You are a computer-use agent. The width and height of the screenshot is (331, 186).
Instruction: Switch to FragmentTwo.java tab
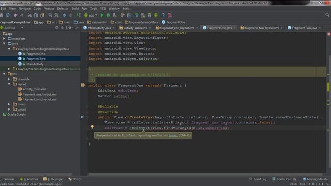click(304, 28)
